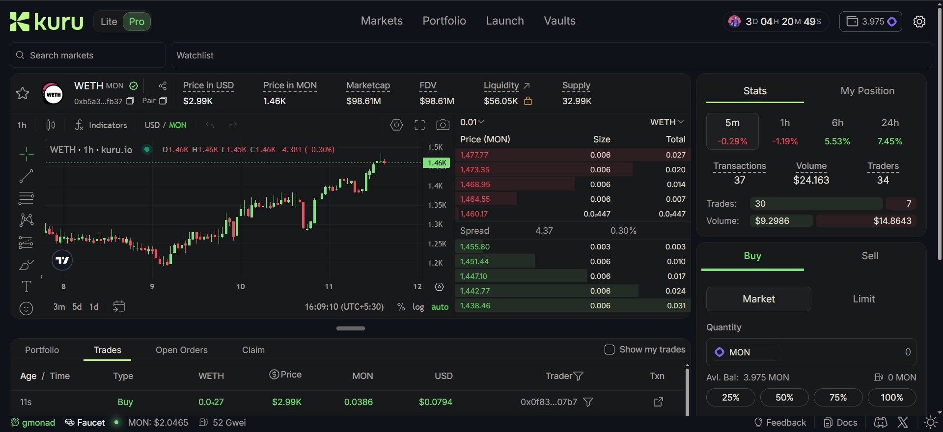
Task: Enter fullscreen chart mode
Action: pyautogui.click(x=419, y=125)
